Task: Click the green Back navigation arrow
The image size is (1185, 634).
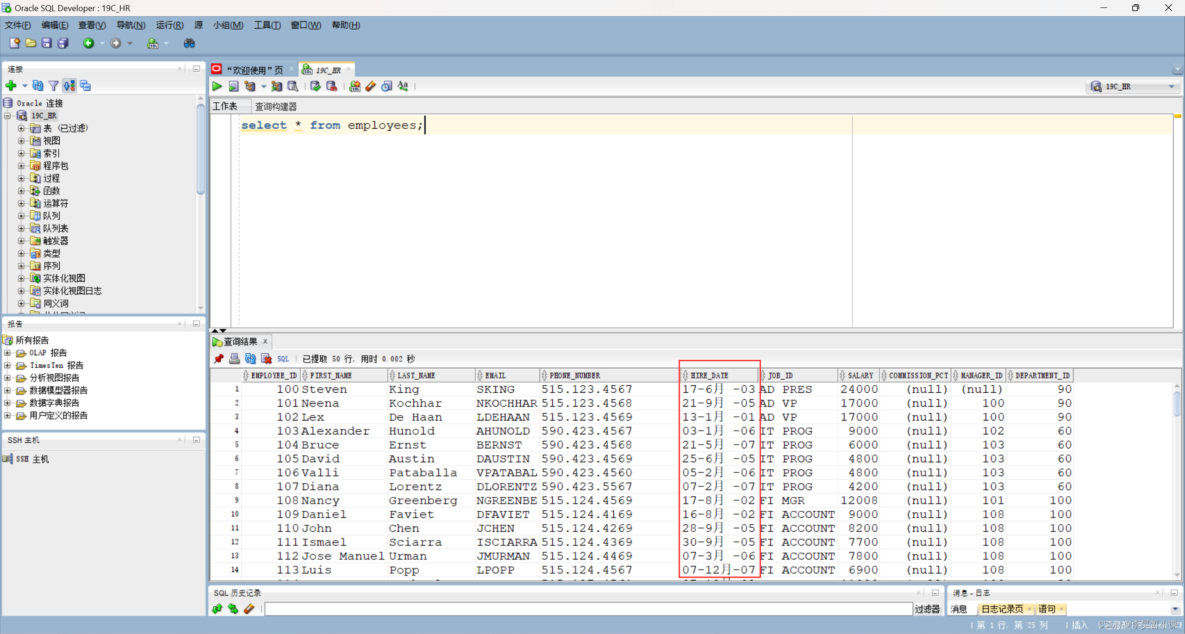Action: click(88, 43)
